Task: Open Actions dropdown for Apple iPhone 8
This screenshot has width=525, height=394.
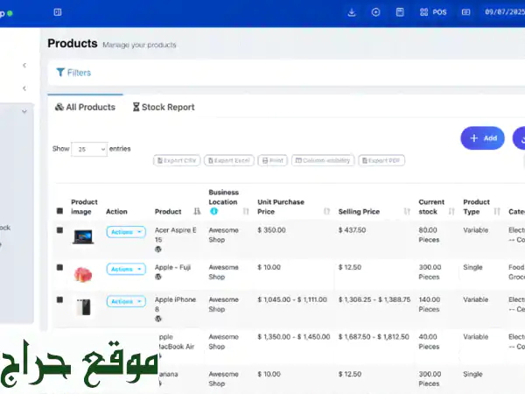Action: pos(126,301)
